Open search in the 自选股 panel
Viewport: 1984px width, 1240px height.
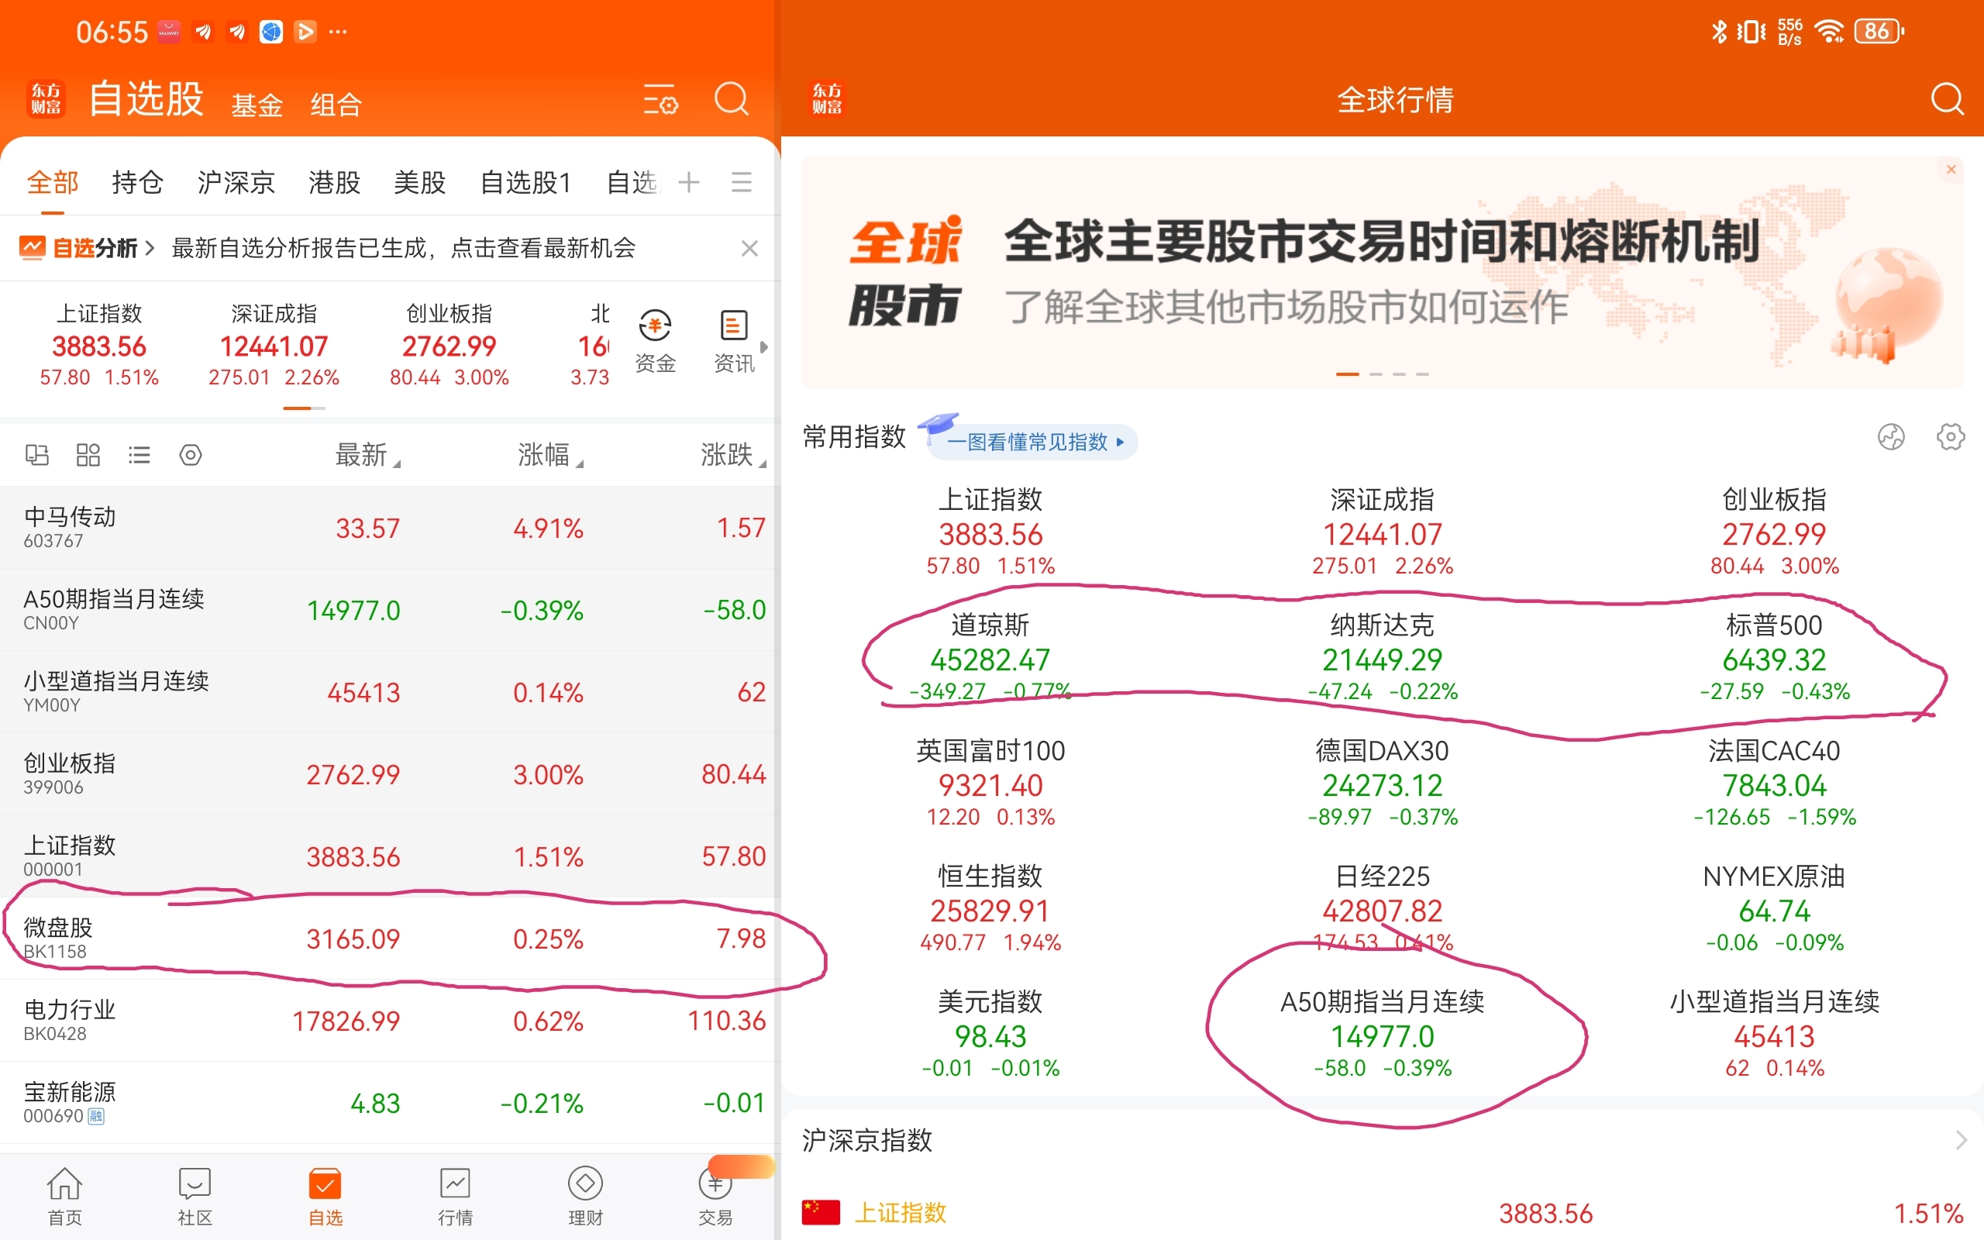(x=732, y=99)
